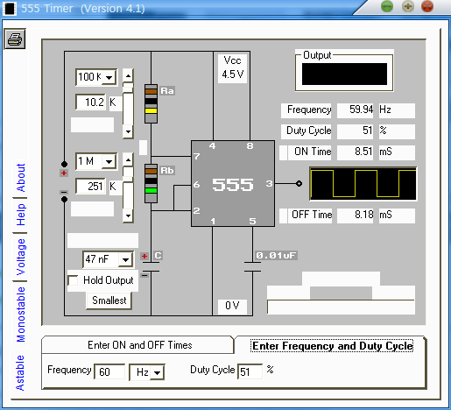Click the Duty Cycle input field with 51
Viewport: 451px width, 410px height.
pos(250,371)
